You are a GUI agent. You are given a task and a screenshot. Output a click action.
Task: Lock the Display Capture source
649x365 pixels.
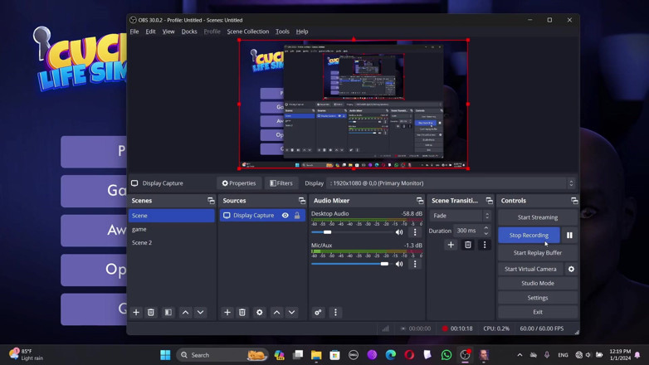point(297,216)
